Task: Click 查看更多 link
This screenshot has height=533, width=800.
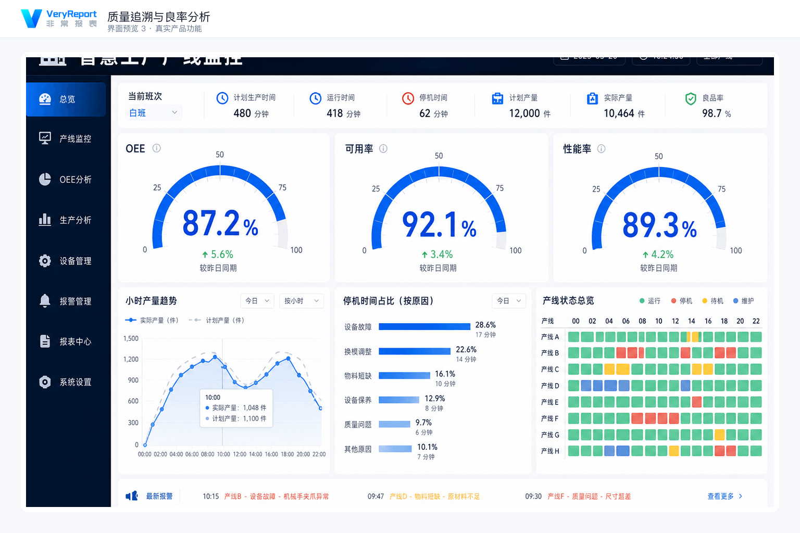Action: (x=725, y=497)
